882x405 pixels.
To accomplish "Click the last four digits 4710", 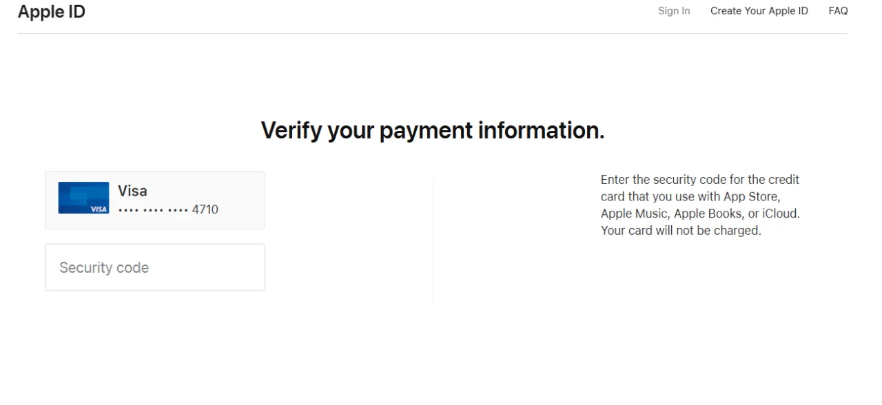I will (205, 209).
